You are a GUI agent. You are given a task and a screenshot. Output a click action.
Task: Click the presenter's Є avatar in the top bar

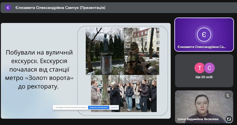point(8,8)
